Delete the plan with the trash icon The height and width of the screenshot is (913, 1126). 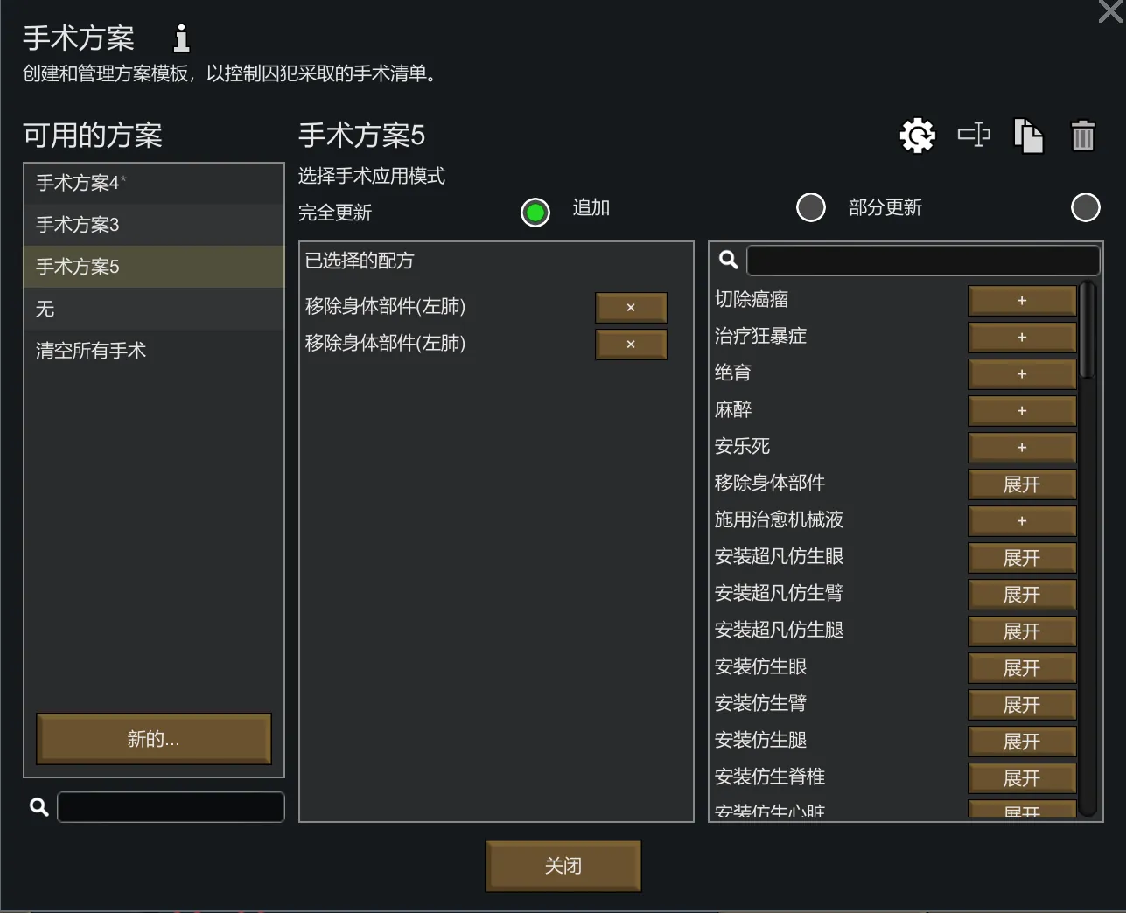click(x=1082, y=136)
